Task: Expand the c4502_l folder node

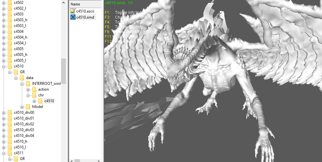Action: [x=4, y=8]
